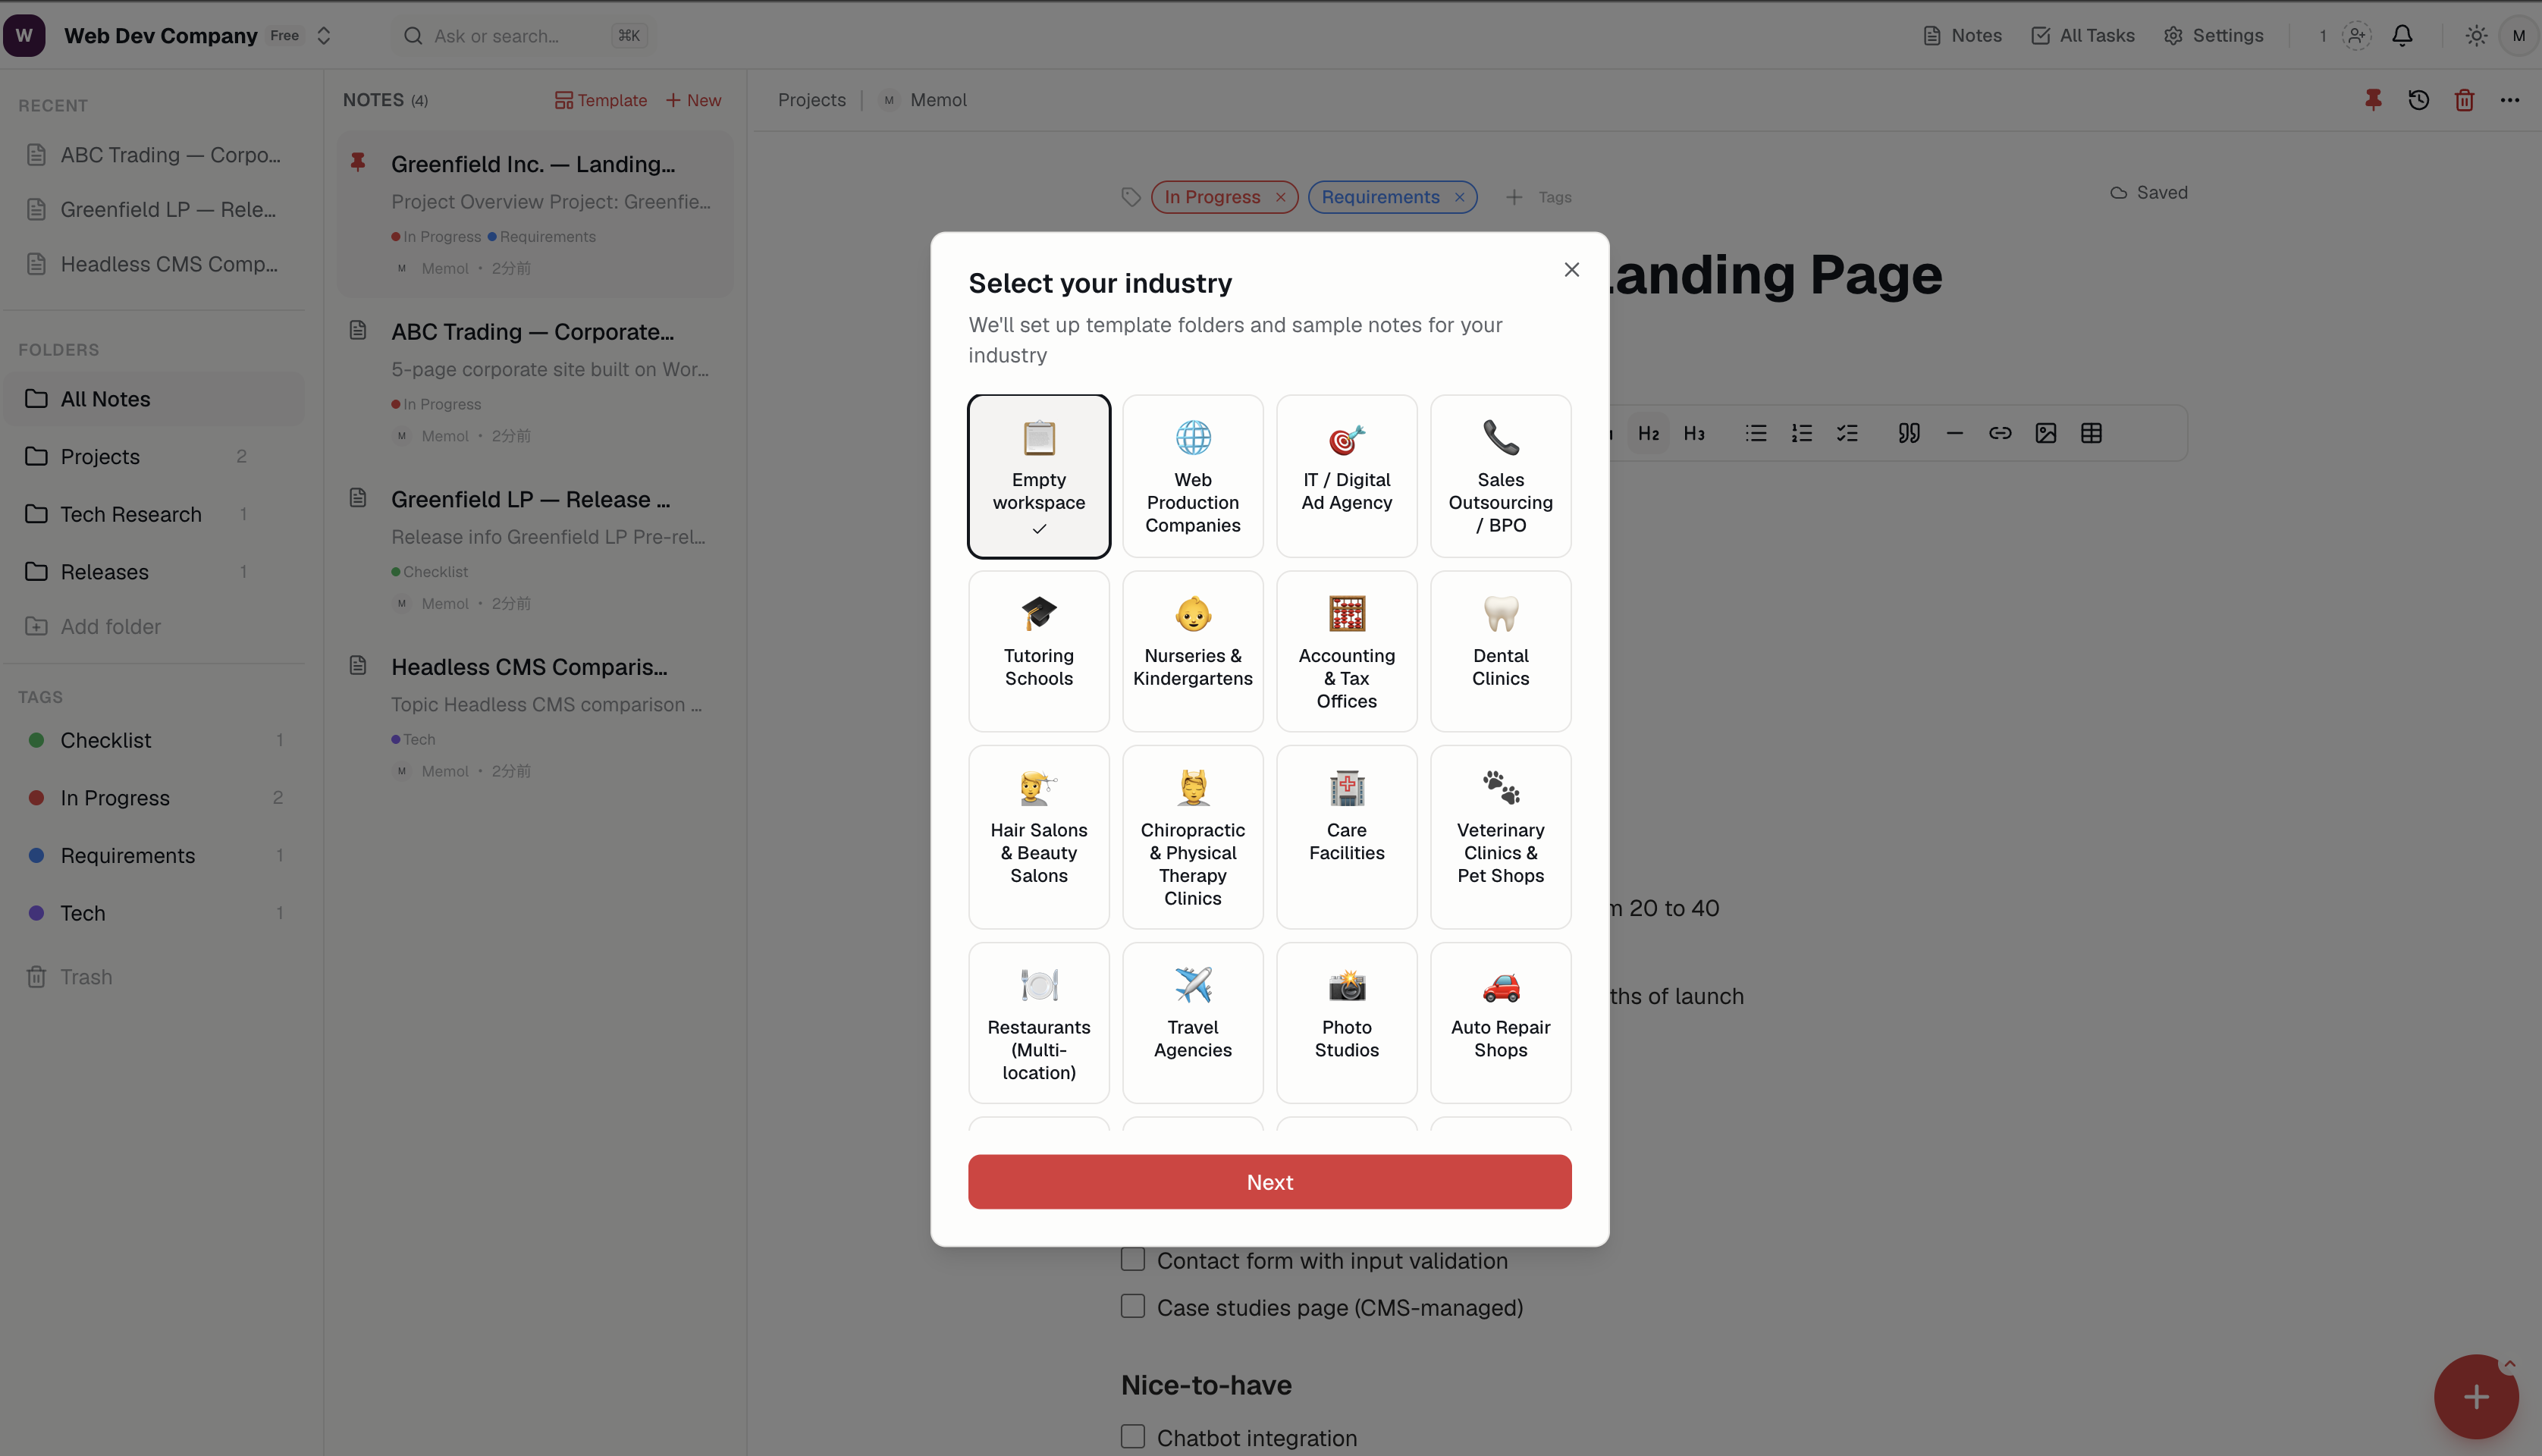Viewport: 2542px width, 1456px height.
Task: Open the more options ellipsis menu
Action: click(x=2509, y=100)
